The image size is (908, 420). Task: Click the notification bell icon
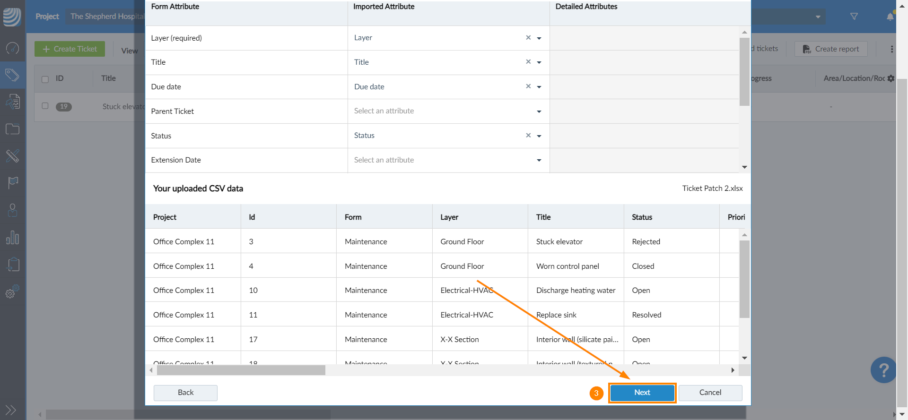click(890, 17)
